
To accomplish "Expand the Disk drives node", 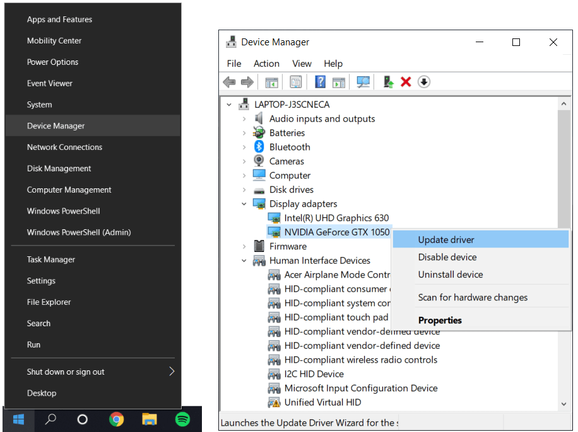I will [244, 190].
